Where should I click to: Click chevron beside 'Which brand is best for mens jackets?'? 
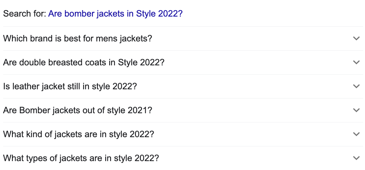point(356,39)
